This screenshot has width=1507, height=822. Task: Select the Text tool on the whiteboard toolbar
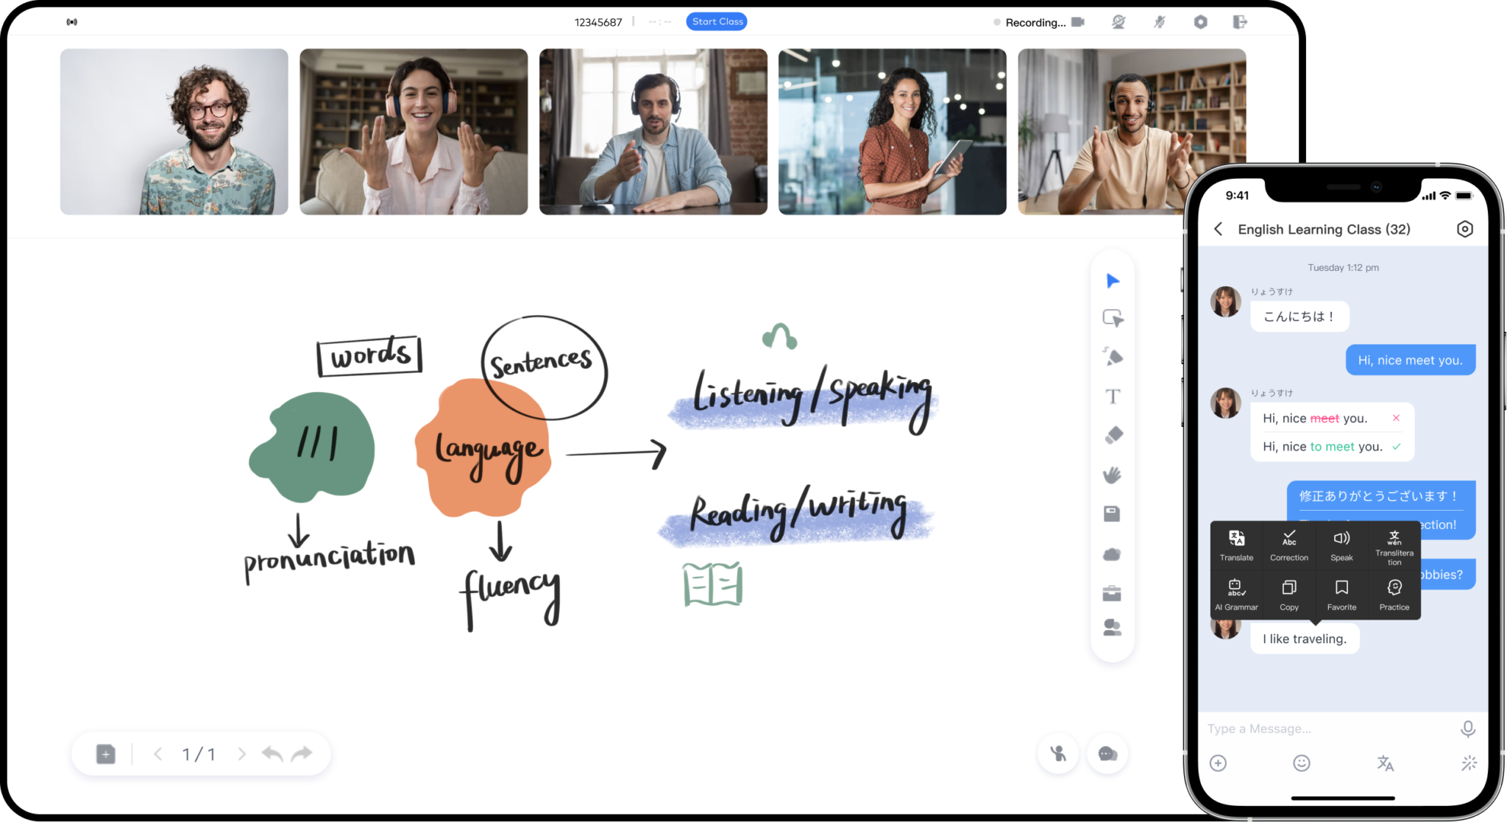click(x=1113, y=396)
